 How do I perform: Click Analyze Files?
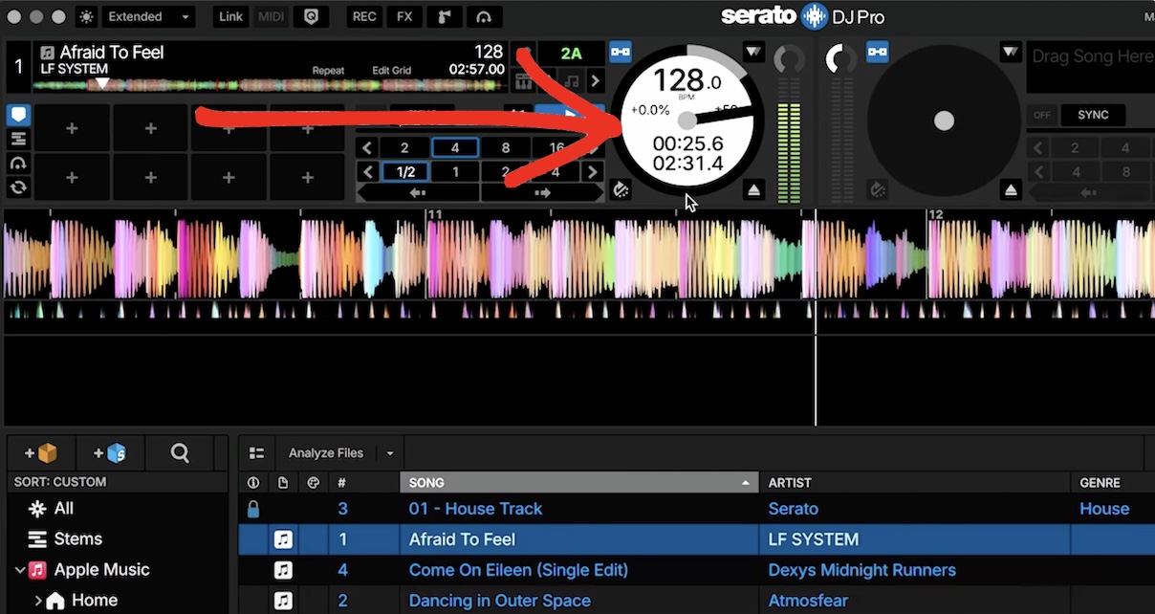click(x=326, y=453)
